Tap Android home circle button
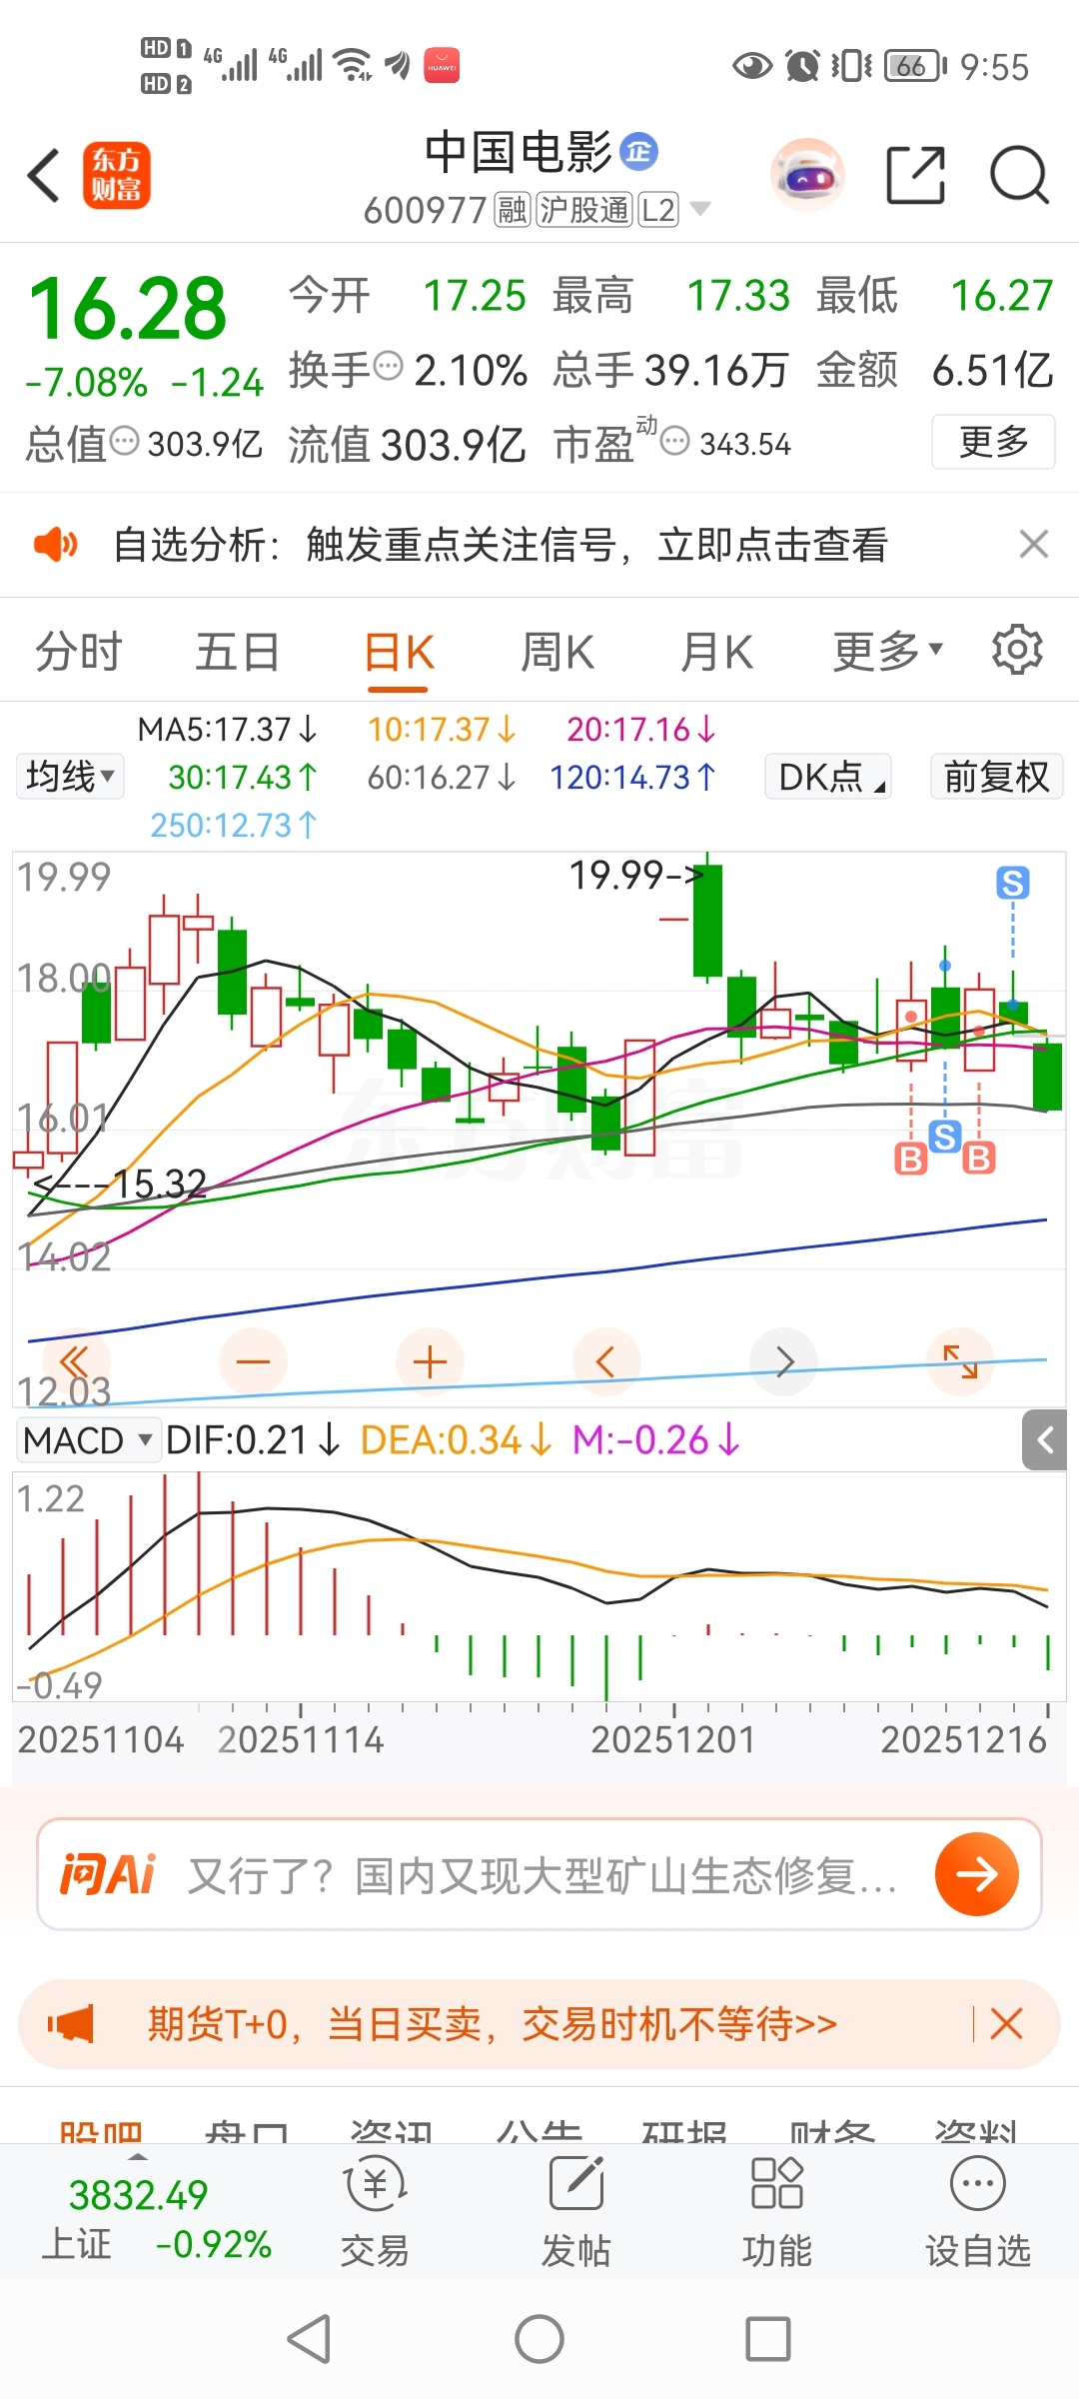 539,2339
